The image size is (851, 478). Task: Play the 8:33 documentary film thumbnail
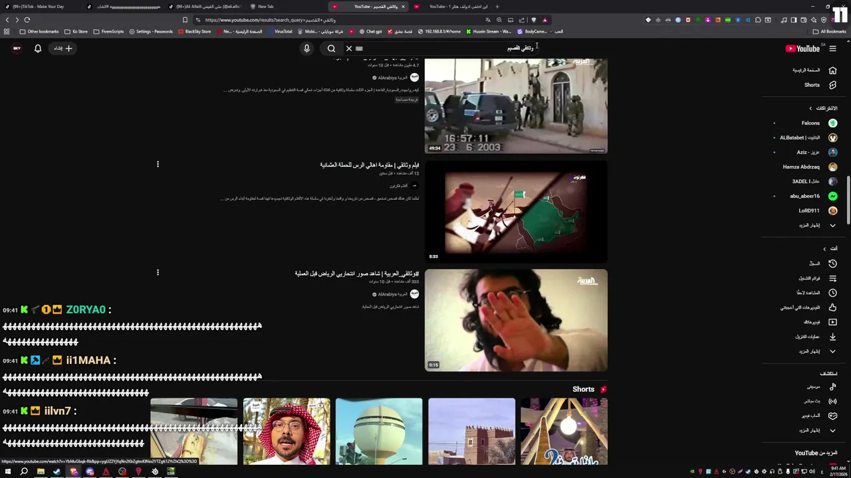click(516, 212)
